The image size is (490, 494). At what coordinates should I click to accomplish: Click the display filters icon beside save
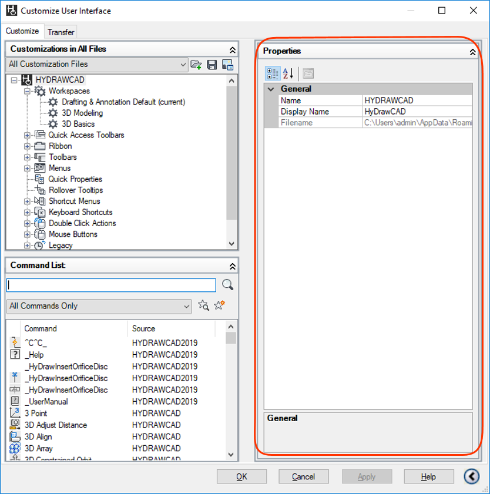[x=227, y=65]
